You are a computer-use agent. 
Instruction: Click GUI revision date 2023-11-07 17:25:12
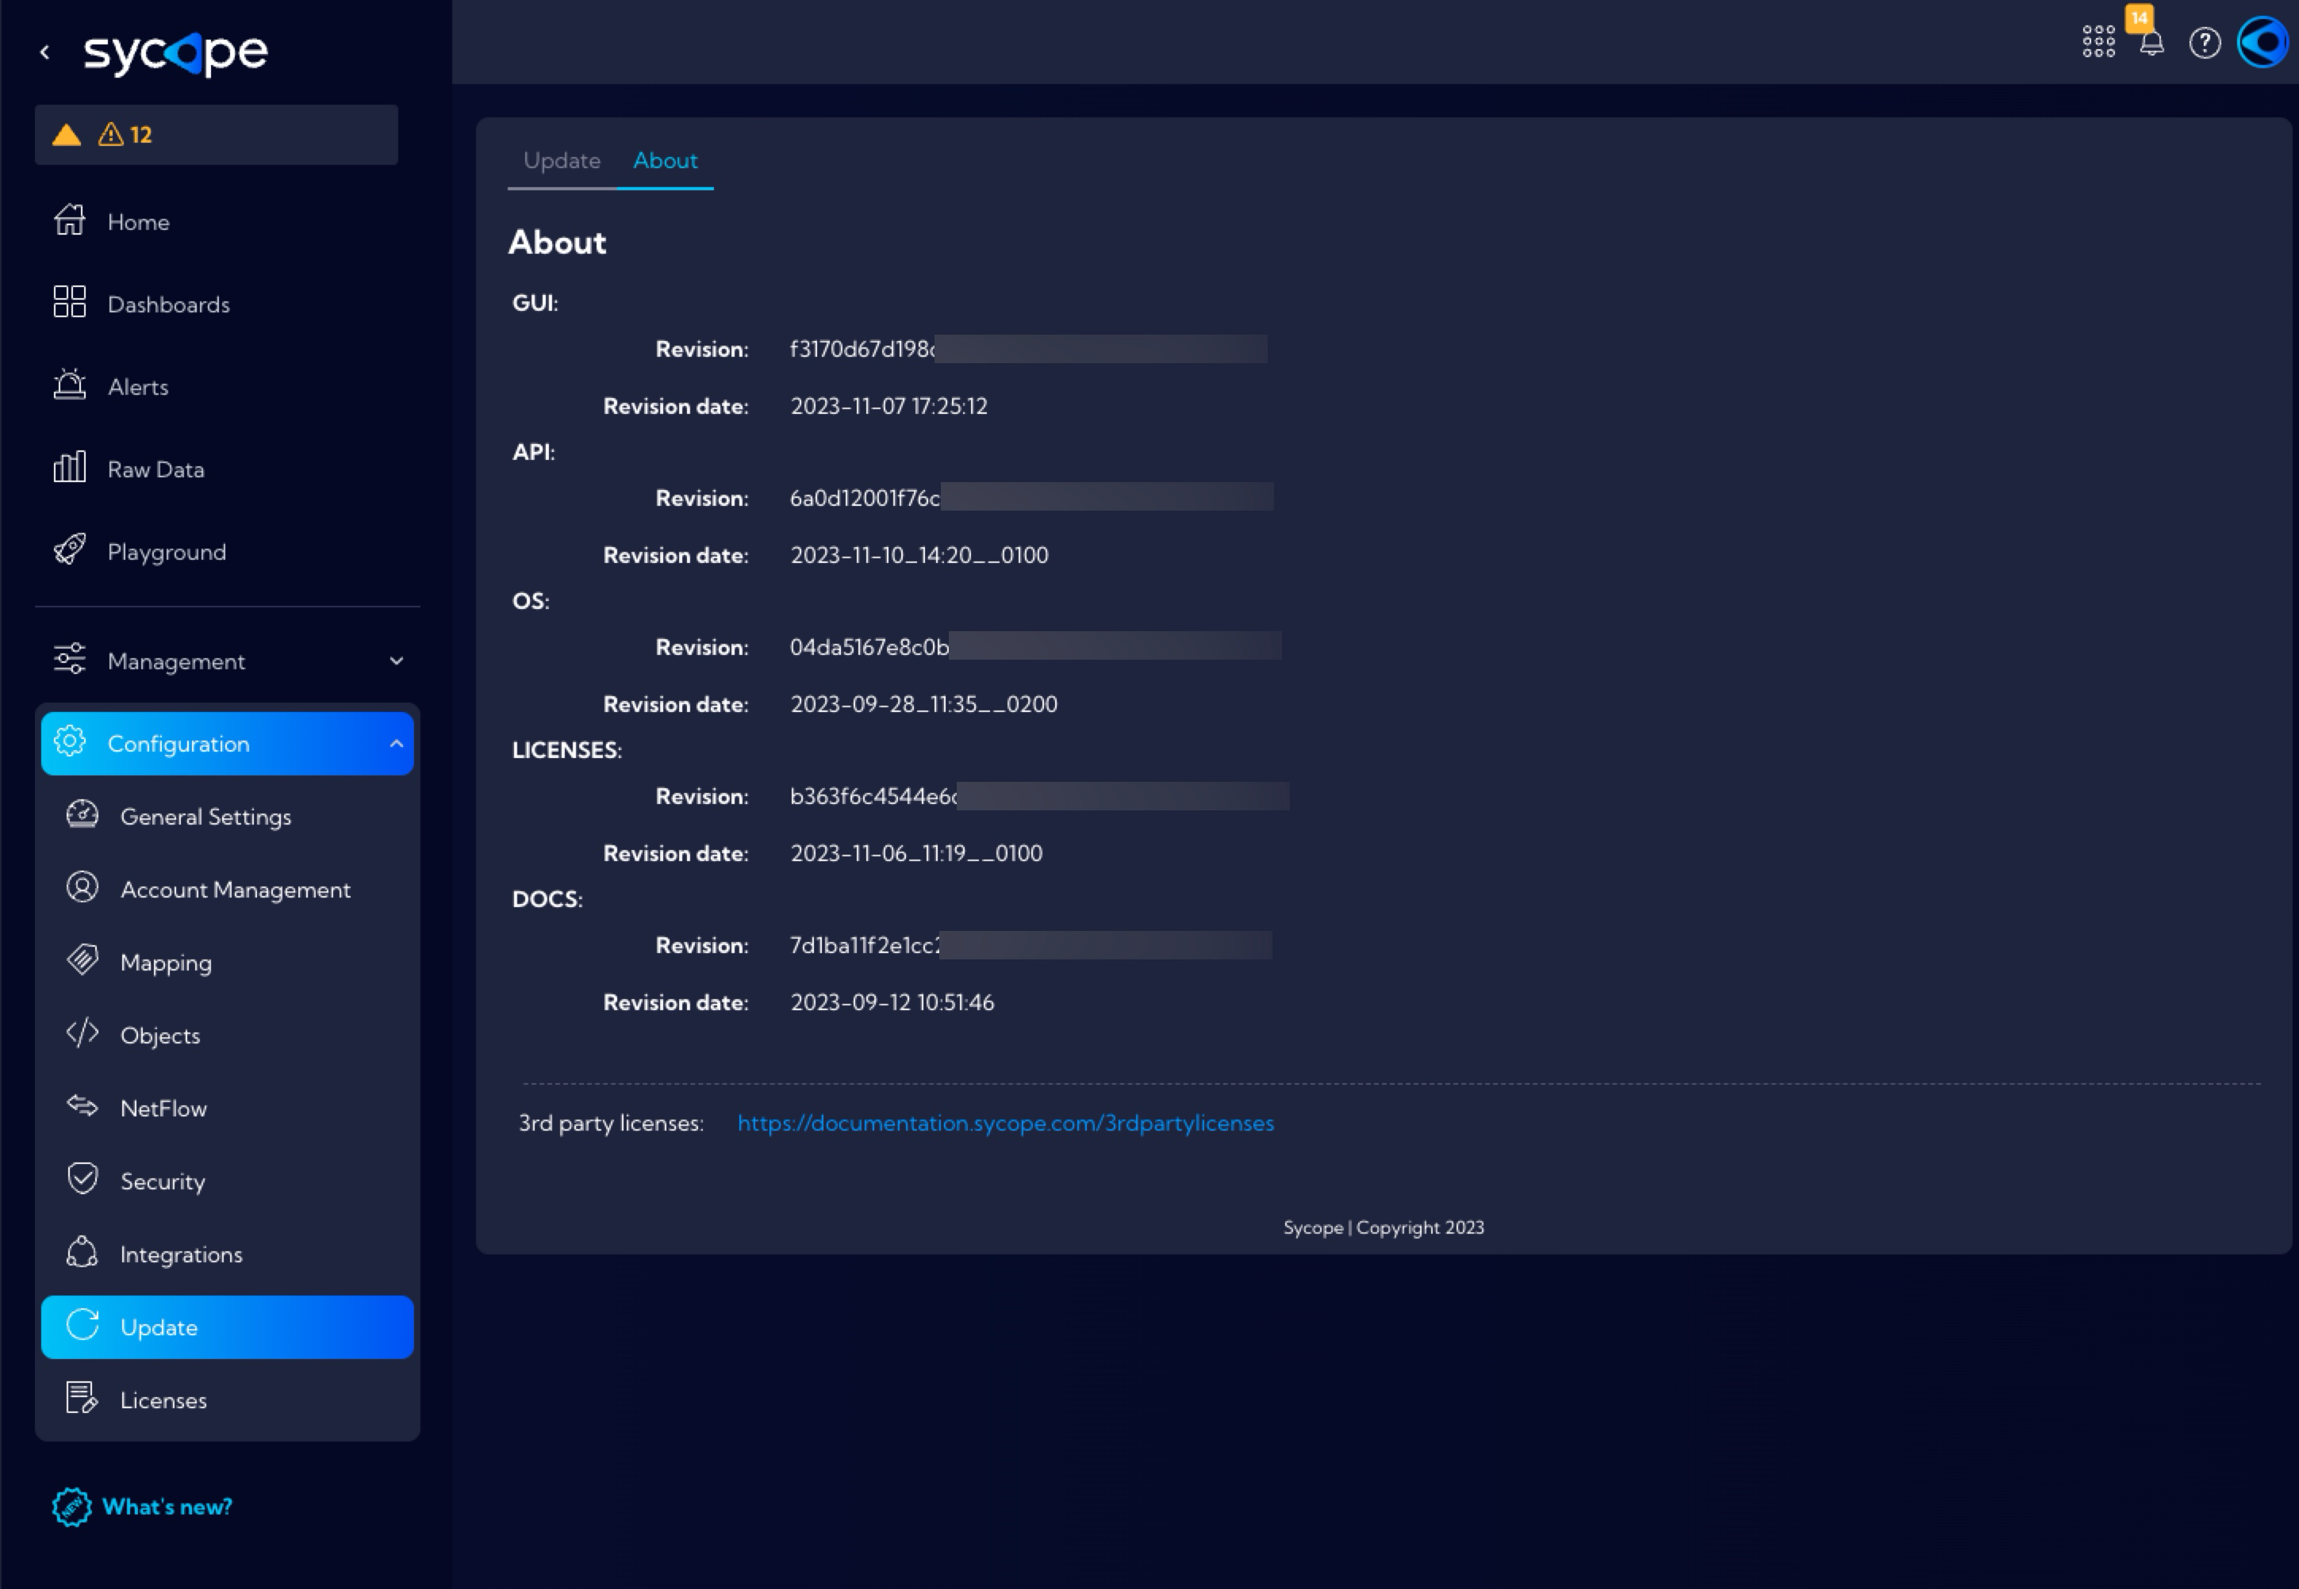pyautogui.click(x=889, y=406)
